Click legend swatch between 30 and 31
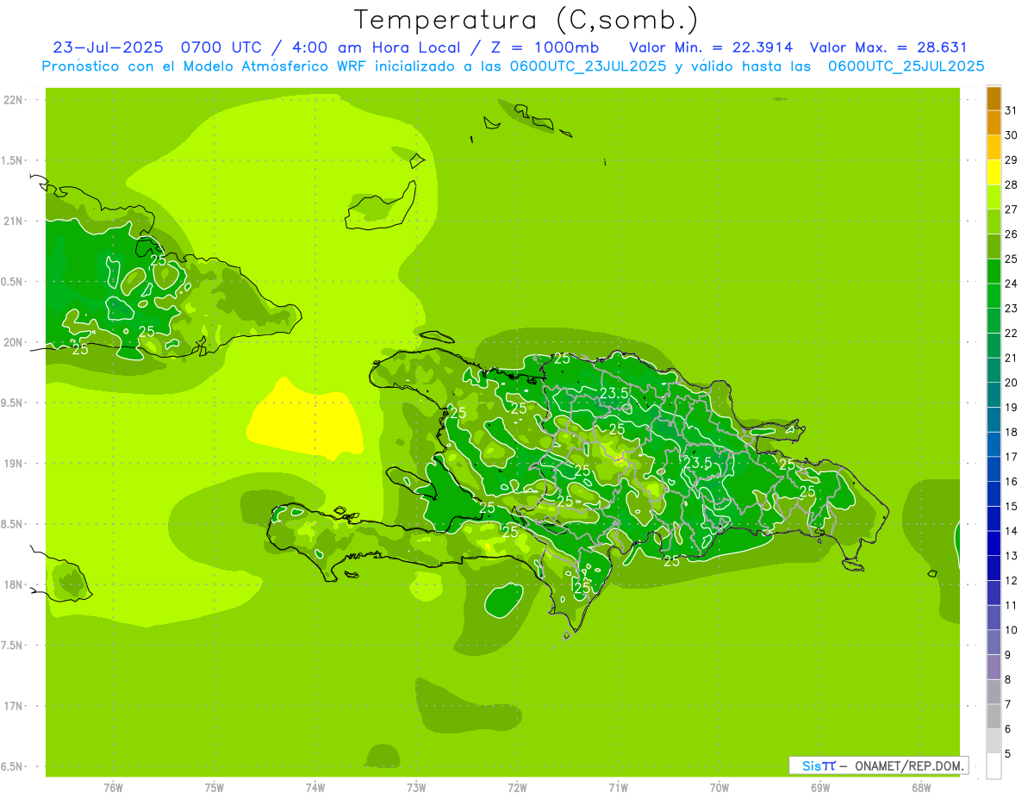 click(994, 122)
